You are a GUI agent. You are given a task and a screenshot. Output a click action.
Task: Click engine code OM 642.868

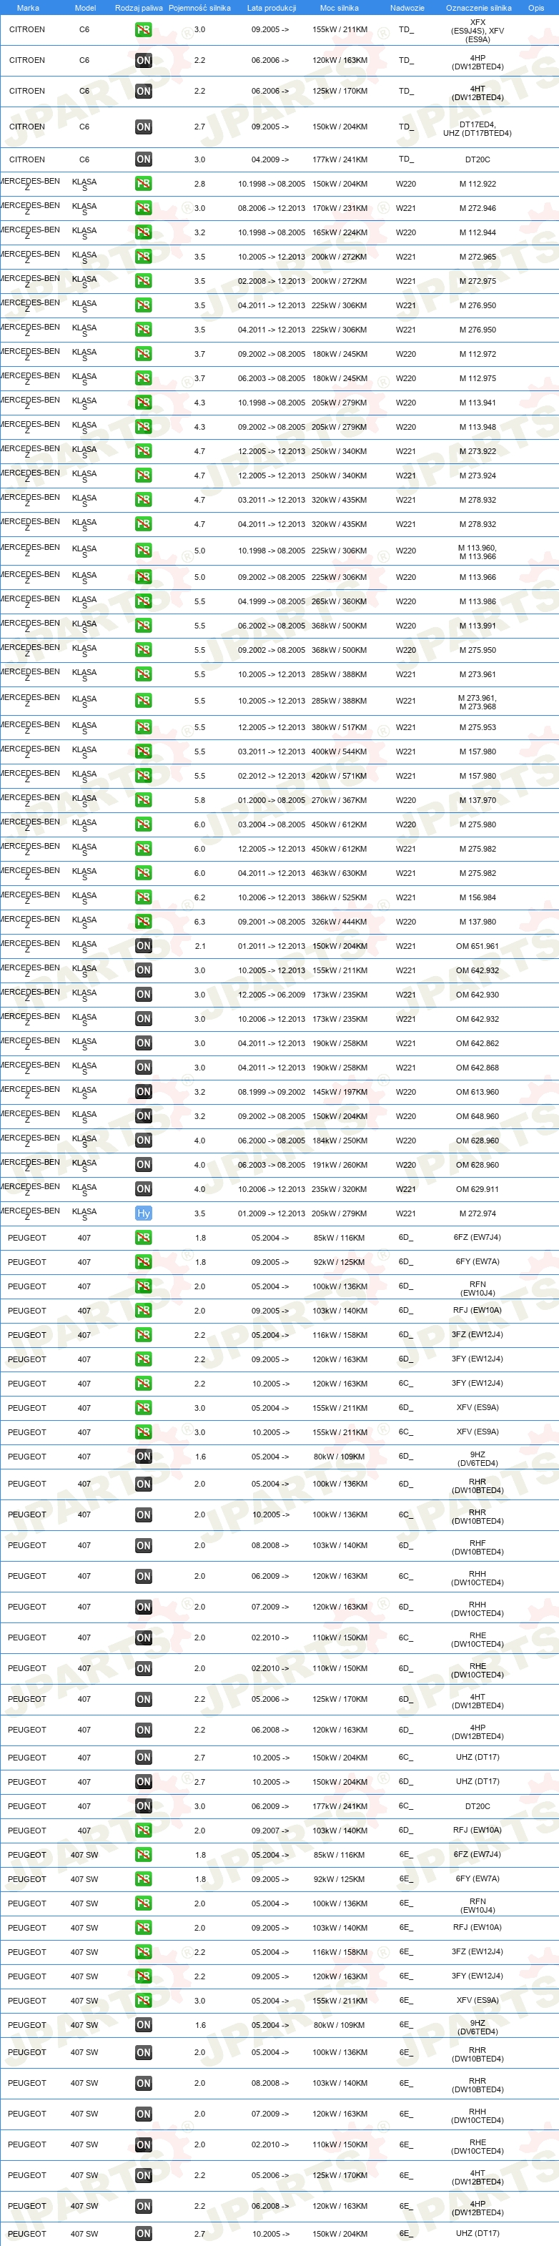tap(478, 1068)
